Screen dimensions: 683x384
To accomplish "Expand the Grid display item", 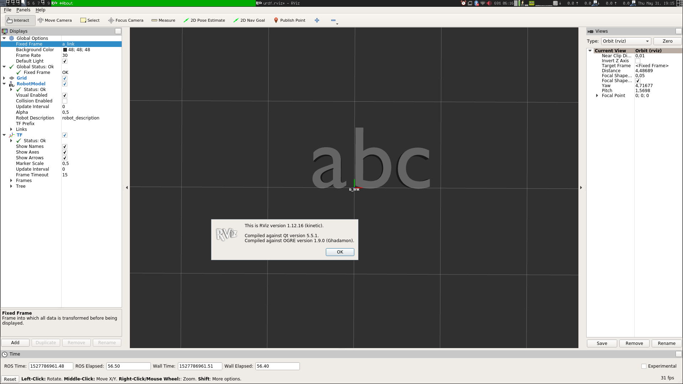I will point(4,78).
